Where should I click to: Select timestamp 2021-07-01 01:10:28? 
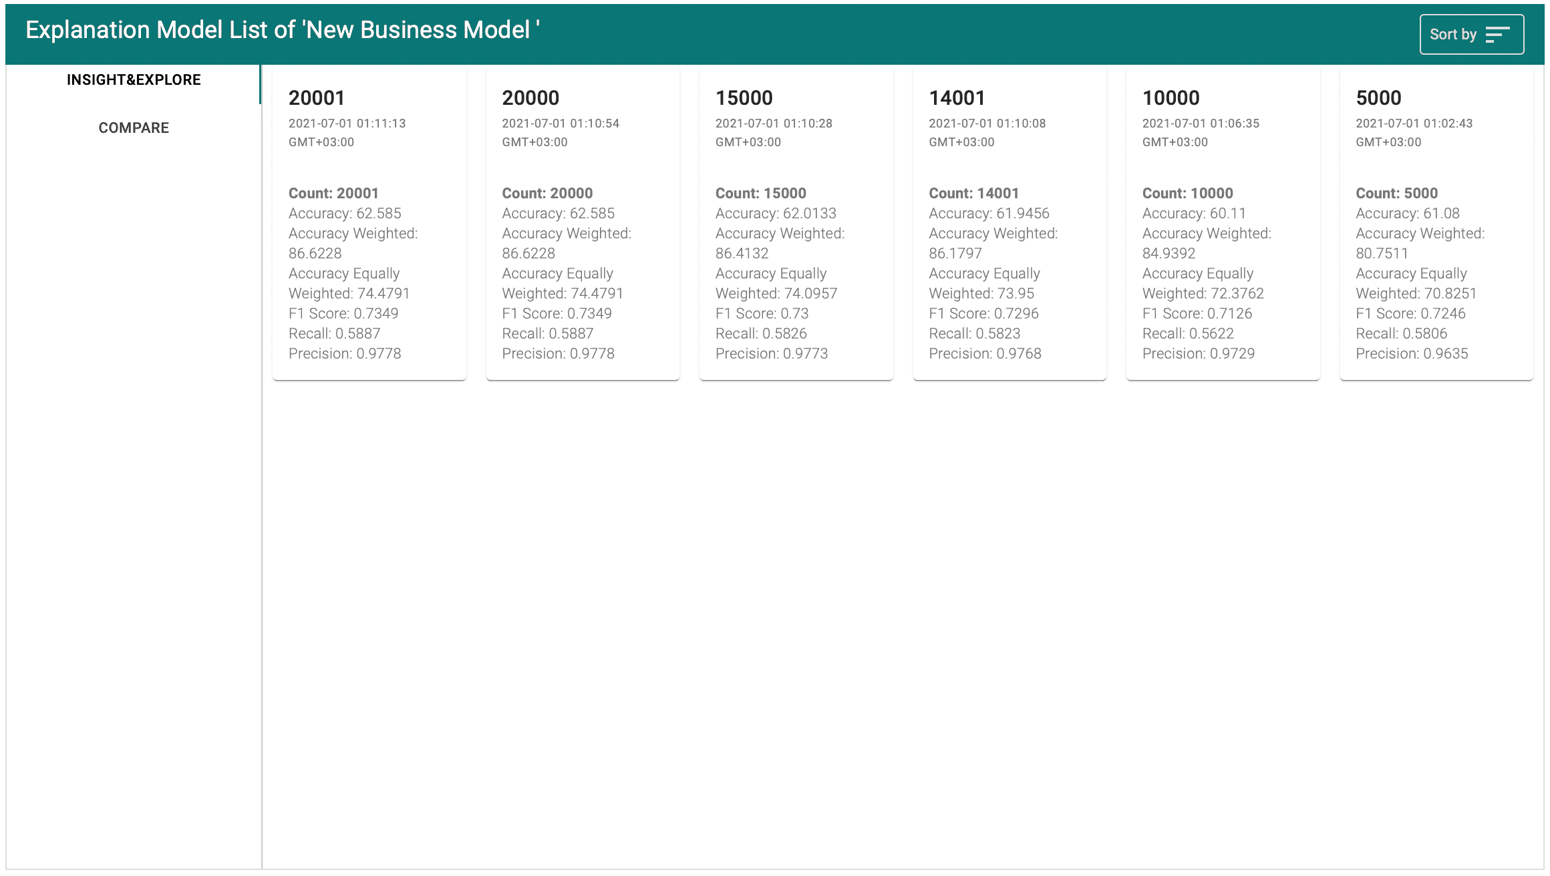pyautogui.click(x=774, y=124)
